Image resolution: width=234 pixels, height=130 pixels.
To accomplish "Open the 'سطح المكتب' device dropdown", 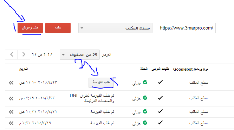I will point(115,28).
